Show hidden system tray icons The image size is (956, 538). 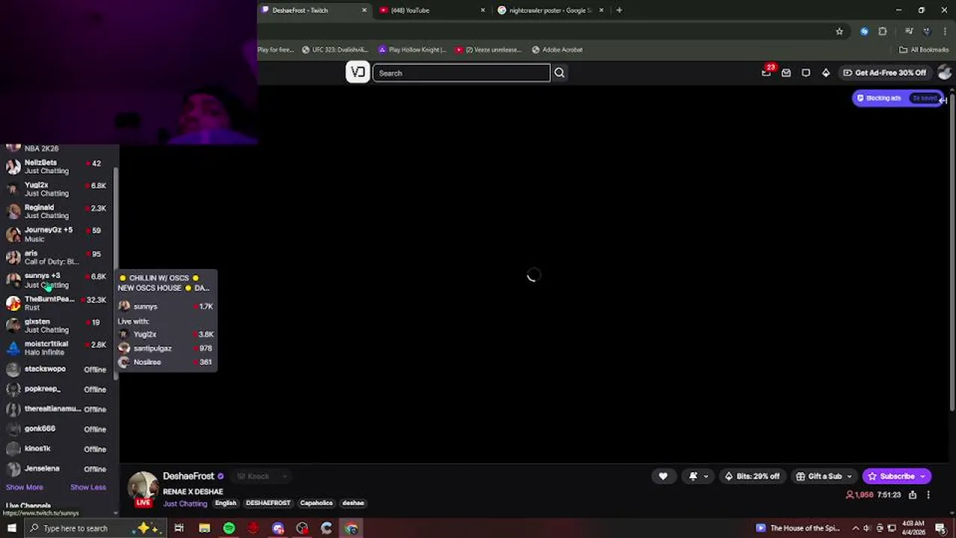[857, 528]
